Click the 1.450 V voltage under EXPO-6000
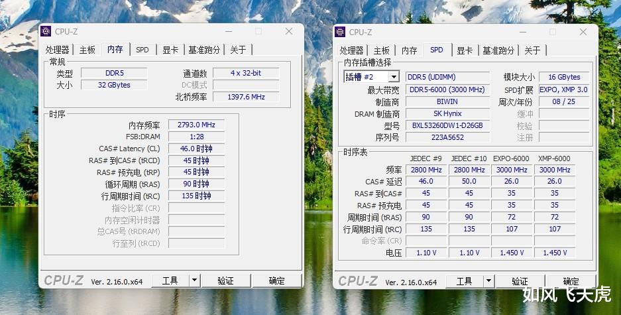Viewport: 621px width, 315px height. 512,253
